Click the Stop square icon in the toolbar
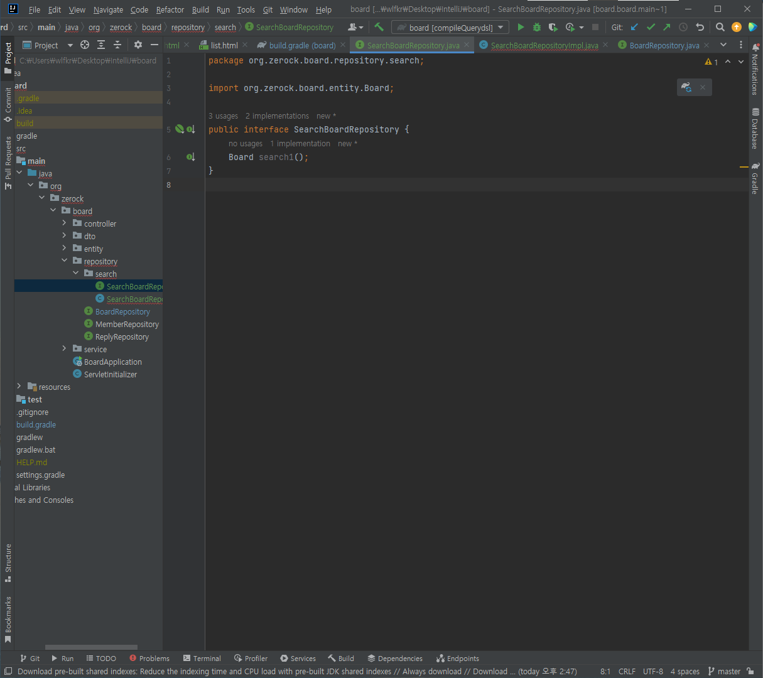This screenshot has height=678, width=763. (595, 27)
